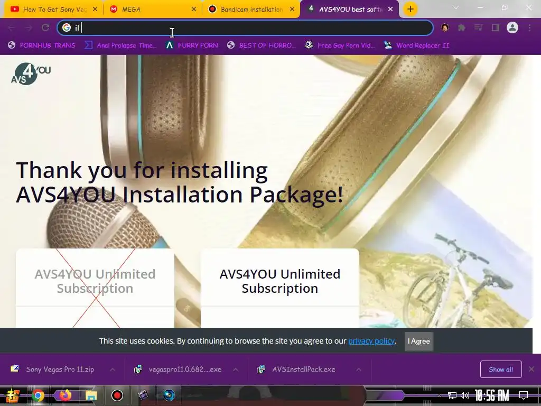The image size is (541, 406).
Task: Open AVSInstallPack.exe download
Action: tap(297, 370)
